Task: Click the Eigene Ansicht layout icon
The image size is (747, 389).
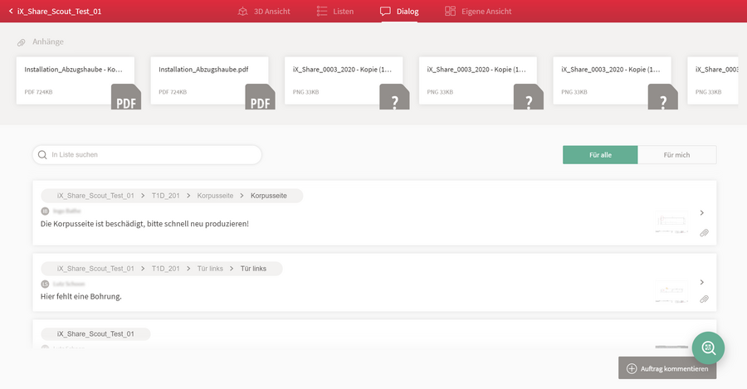Action: (x=450, y=11)
